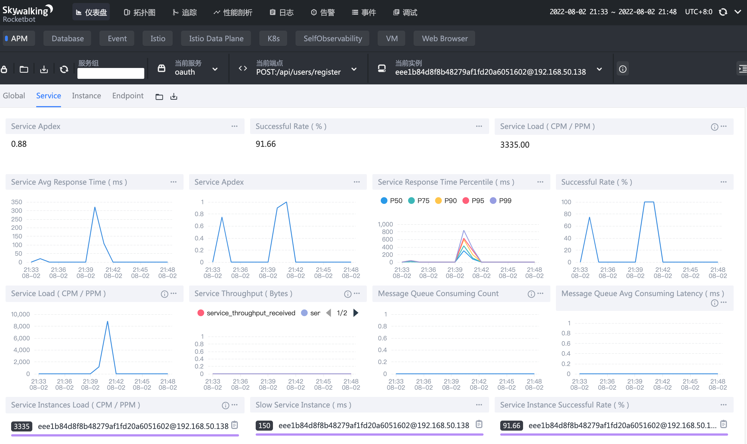The height and width of the screenshot is (444, 747).
Task: Expand the current instance dropdown
Action: coord(599,69)
